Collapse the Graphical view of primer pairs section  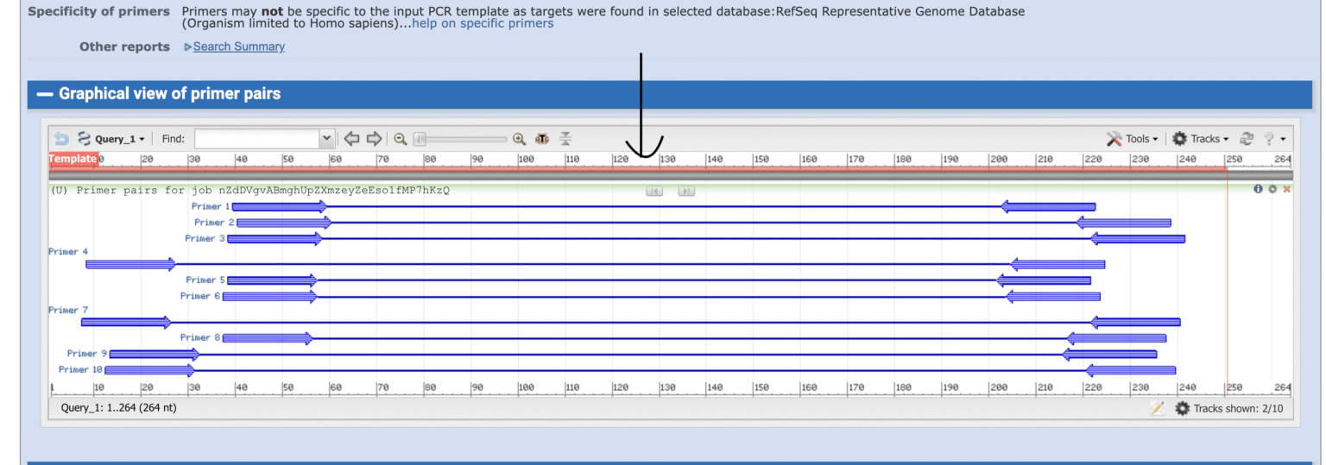point(45,93)
